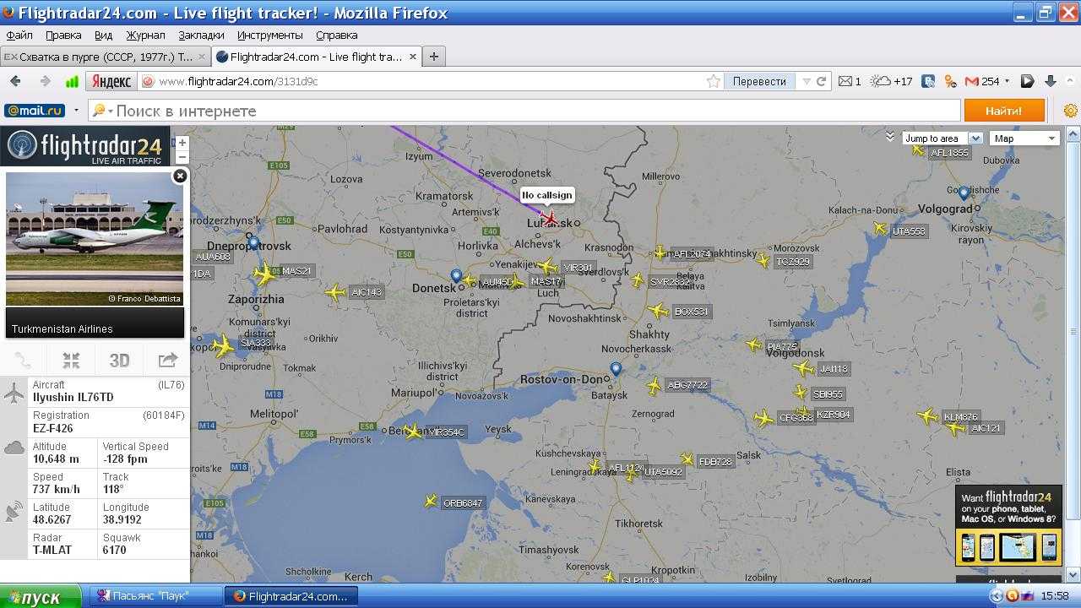Switch to the Схватка в пурге tab
The width and height of the screenshot is (1081, 608).
(x=105, y=57)
